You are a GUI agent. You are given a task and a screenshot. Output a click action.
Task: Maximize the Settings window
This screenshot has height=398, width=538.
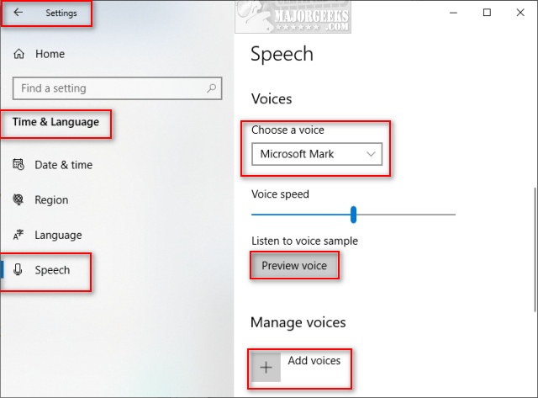(487, 13)
